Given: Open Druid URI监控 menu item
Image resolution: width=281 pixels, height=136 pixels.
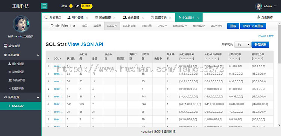Looking at the screenshot, I should (x=162, y=26).
